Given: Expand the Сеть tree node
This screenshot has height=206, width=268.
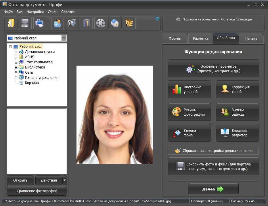Looking at the screenshot, I should [16, 73].
